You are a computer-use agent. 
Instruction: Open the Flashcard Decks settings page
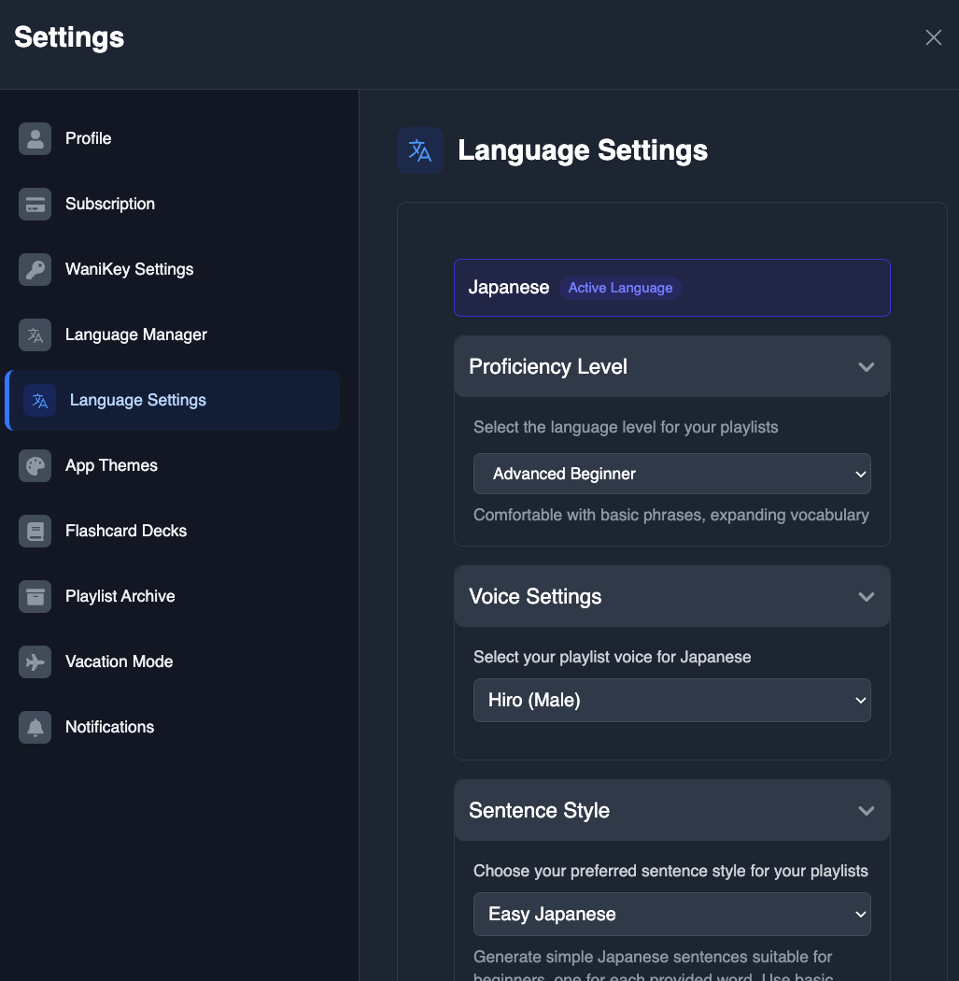click(x=126, y=531)
